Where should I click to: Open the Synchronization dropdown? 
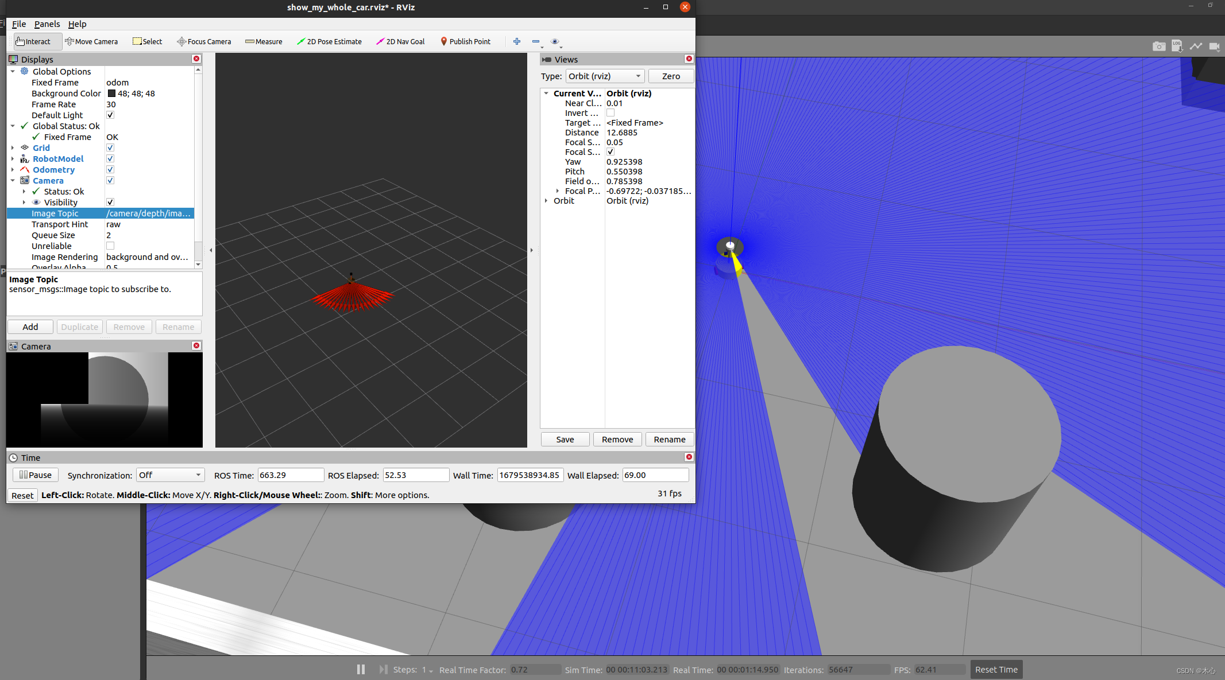(x=170, y=475)
